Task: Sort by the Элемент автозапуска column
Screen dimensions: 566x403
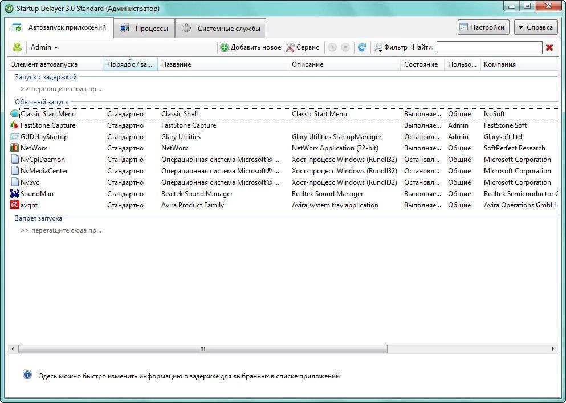Action: [56, 64]
